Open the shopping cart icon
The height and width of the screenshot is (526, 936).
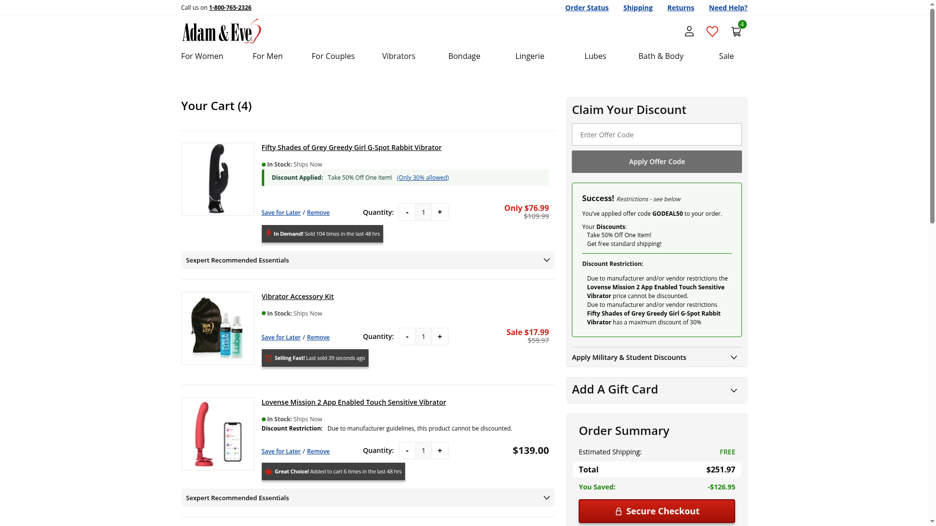(x=736, y=32)
